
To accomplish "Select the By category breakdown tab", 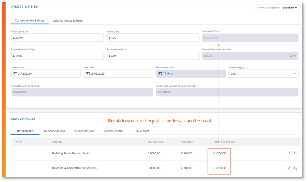I will [x=25, y=131].
